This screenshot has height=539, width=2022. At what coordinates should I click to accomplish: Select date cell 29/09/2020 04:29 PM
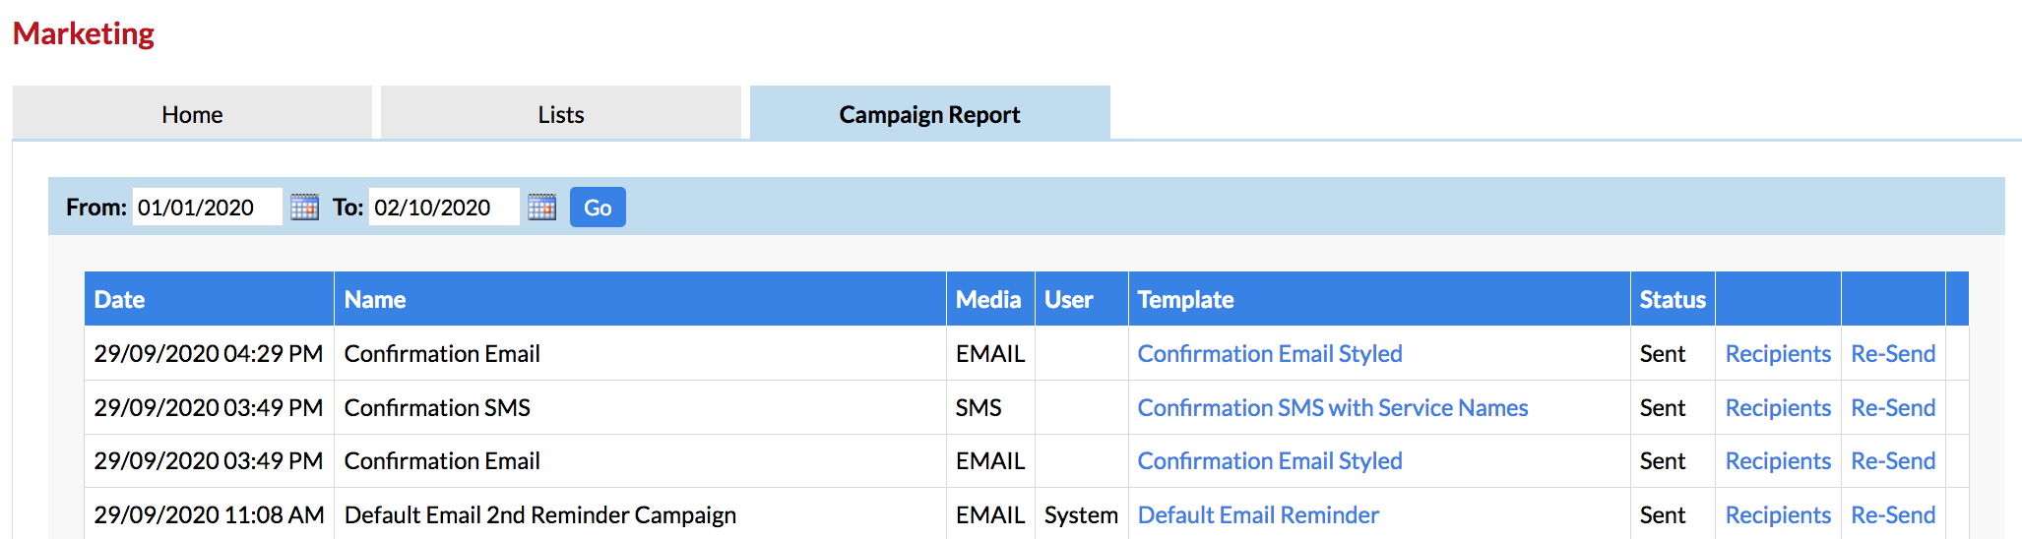pos(209,354)
